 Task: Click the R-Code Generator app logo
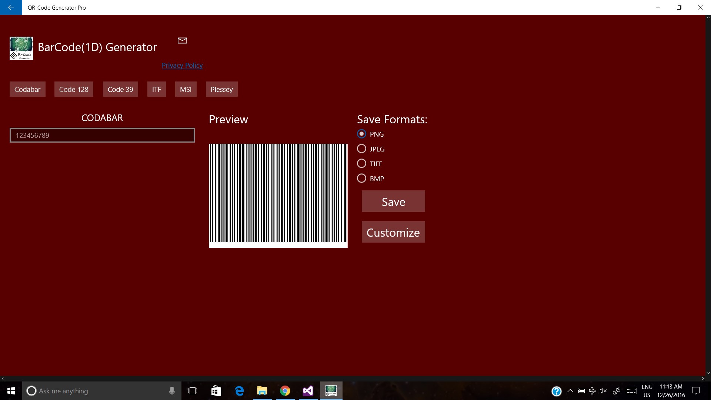pyautogui.click(x=21, y=48)
